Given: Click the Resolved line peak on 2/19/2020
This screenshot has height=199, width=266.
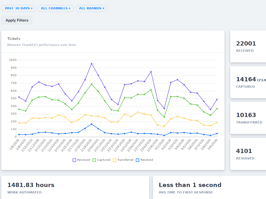Looking at the screenshot, I should [x=91, y=124].
